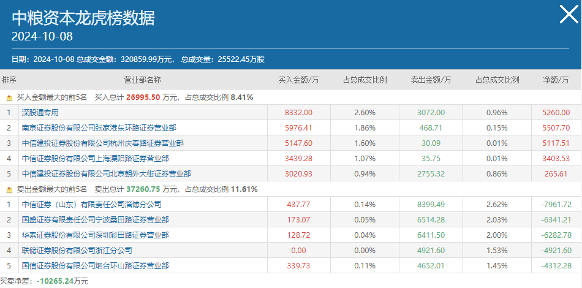Open 国信证券烟台环山路证券营业部 link
The image size is (582, 288).
95,266
